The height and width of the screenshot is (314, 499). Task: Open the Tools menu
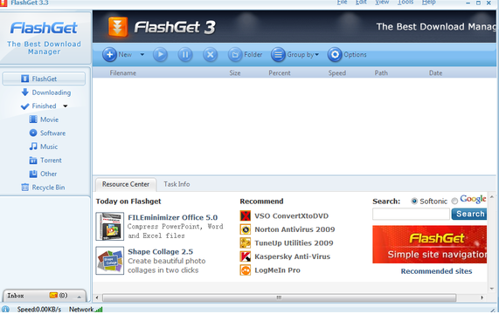click(405, 3)
